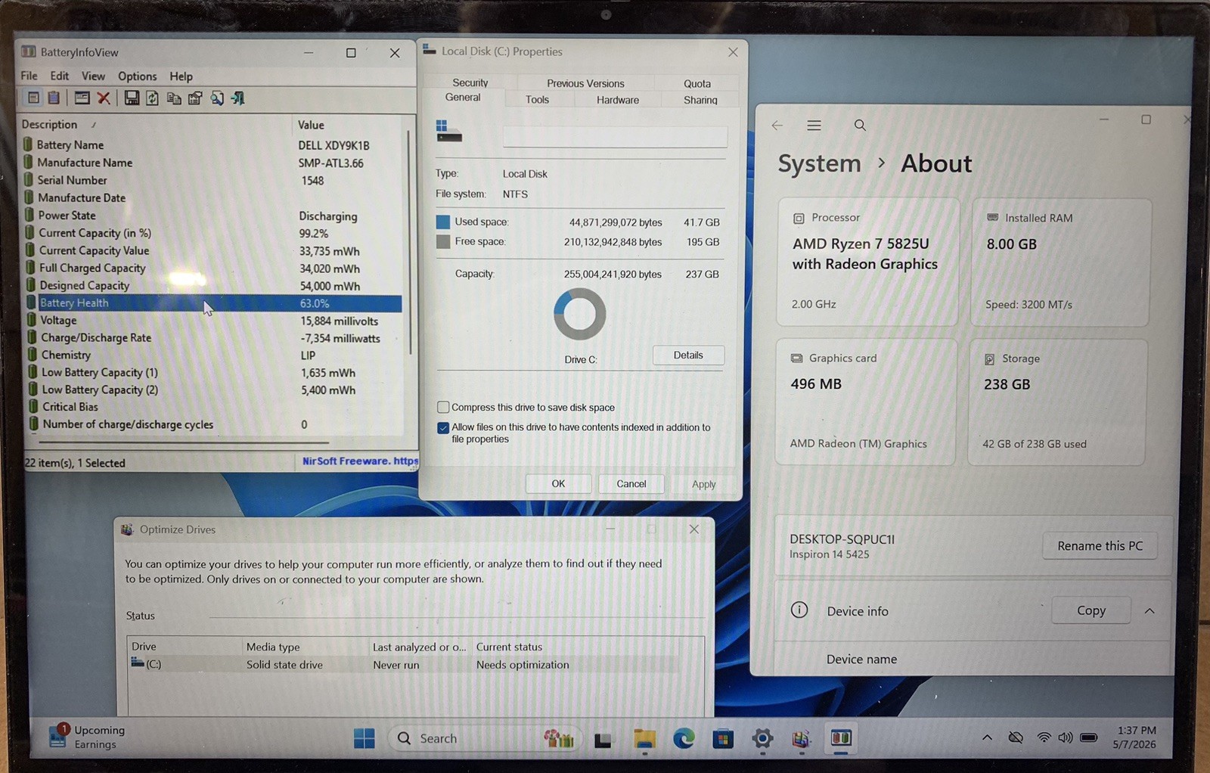Click the Copy button beside Device info
1210x773 pixels.
click(x=1091, y=610)
